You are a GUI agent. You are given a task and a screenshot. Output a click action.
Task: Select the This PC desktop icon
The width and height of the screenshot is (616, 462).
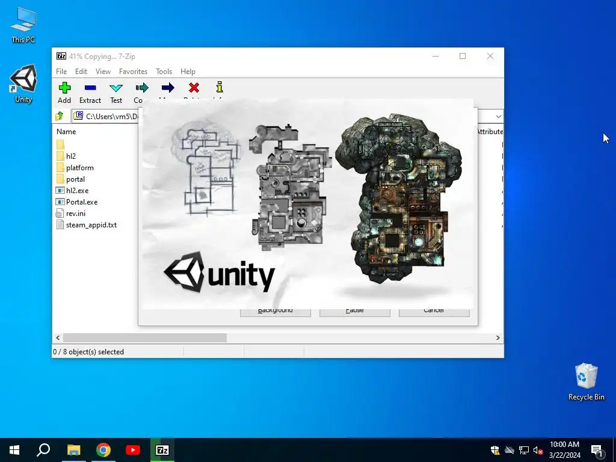(23, 25)
